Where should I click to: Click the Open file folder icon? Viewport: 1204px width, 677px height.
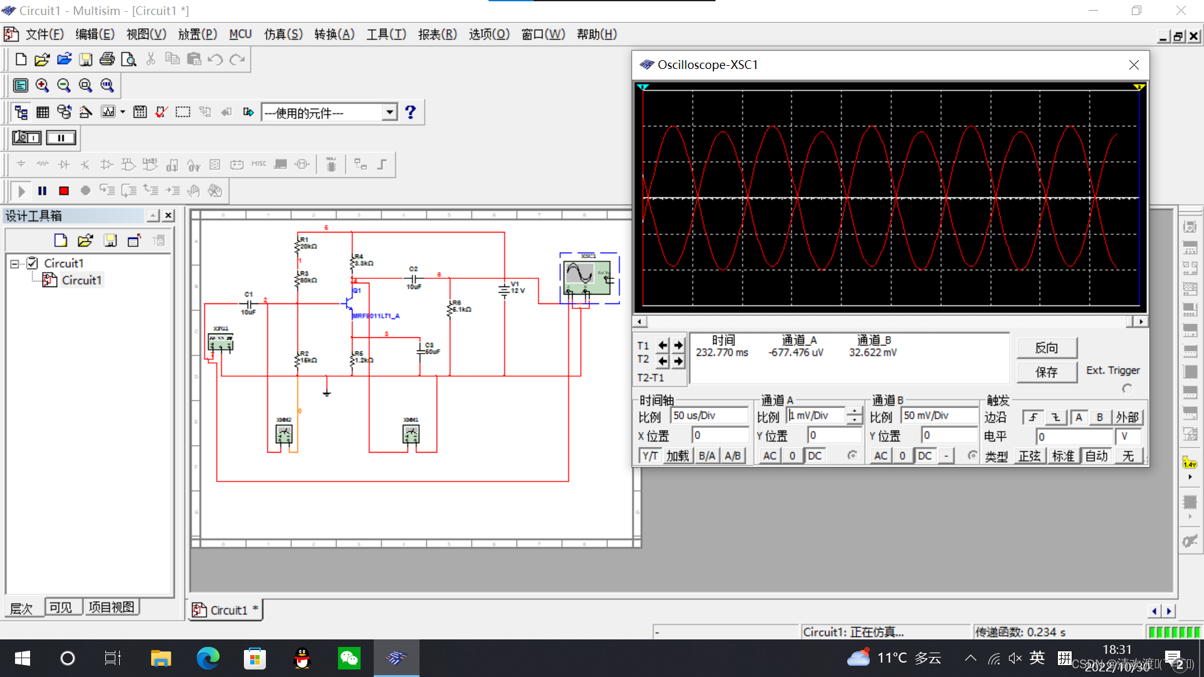pyautogui.click(x=42, y=60)
